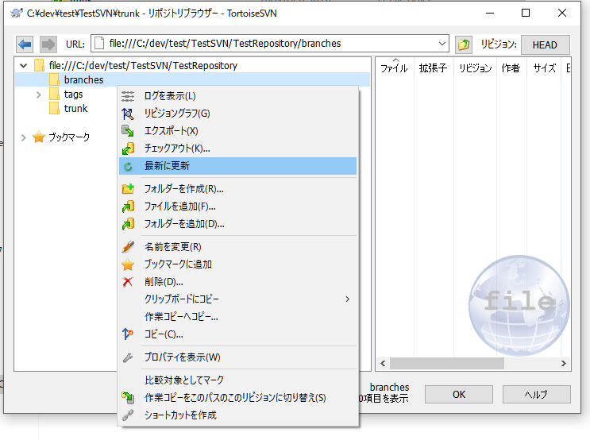Sort by the サイズ column header
Screen dimensions: 590x440
544,68
